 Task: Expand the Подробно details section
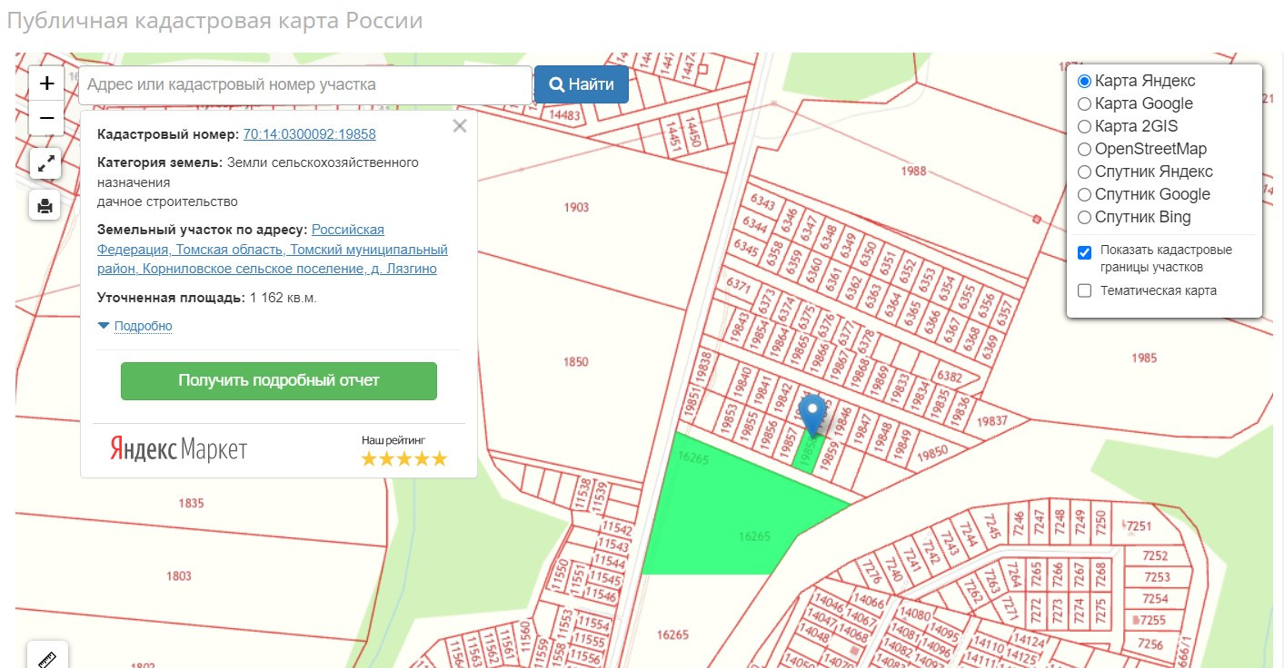pos(143,326)
